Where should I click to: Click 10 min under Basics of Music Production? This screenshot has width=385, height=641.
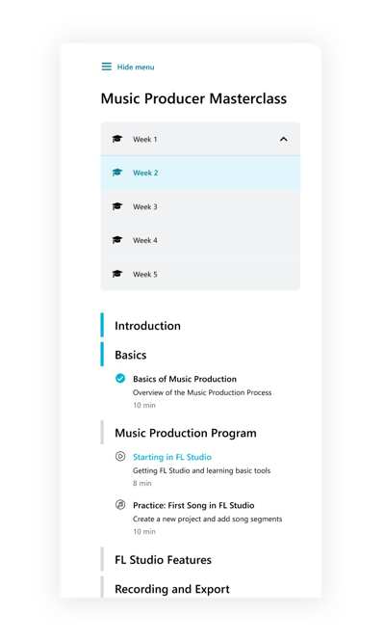[x=144, y=405]
